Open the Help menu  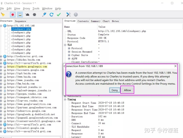click(x=58, y=9)
